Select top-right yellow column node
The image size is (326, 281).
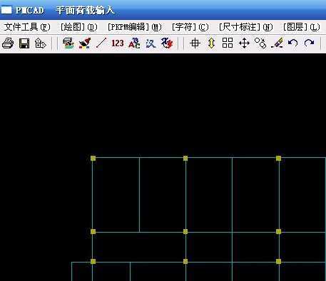tap(278, 158)
